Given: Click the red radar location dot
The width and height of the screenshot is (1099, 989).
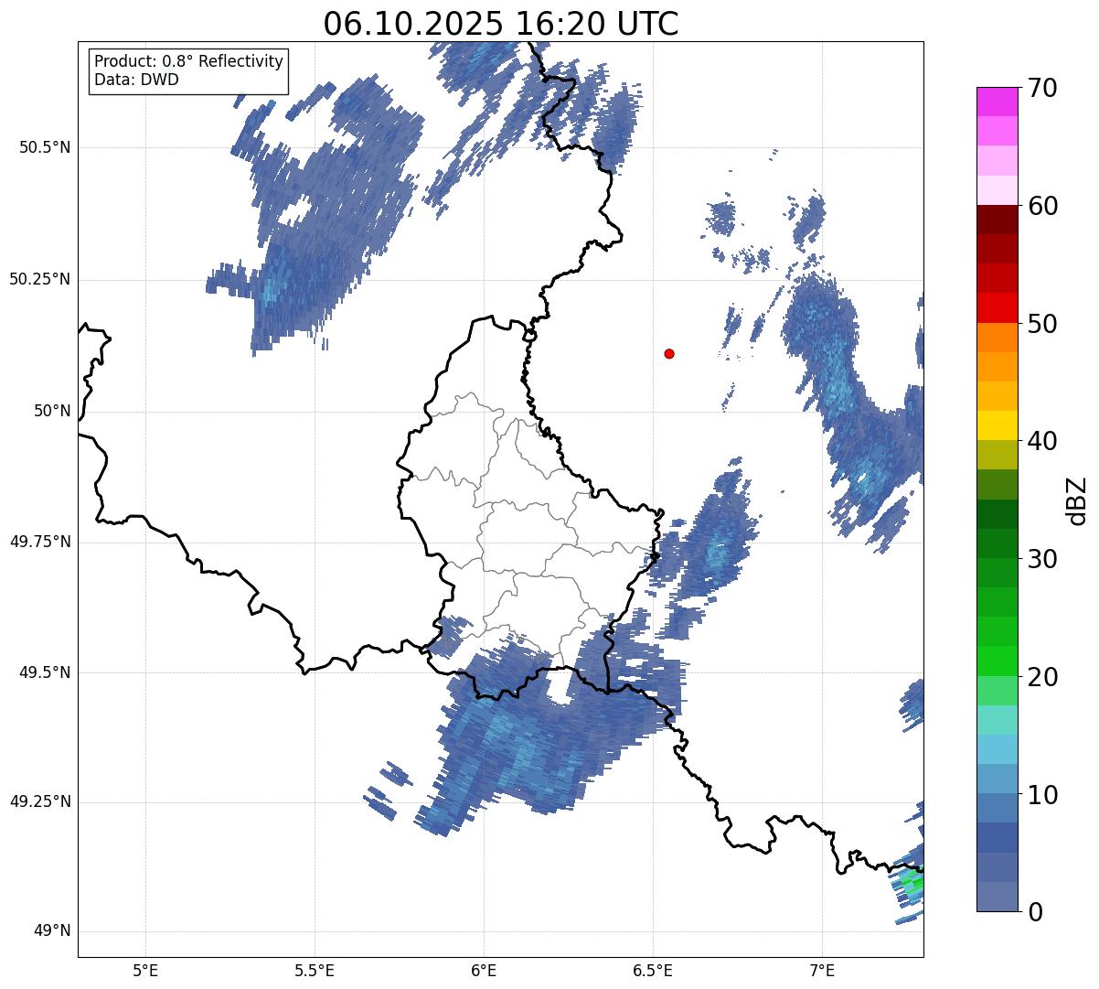Looking at the screenshot, I should coord(669,354).
